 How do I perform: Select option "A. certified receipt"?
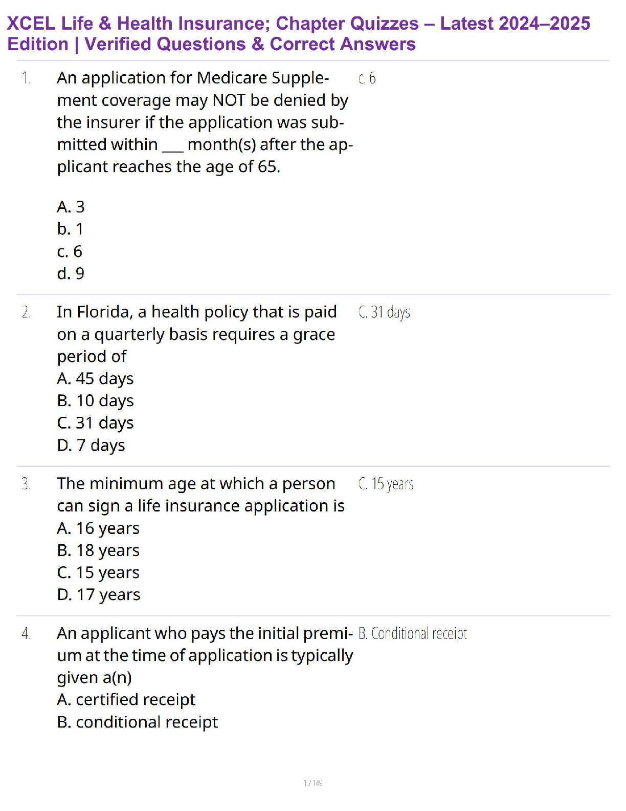tap(126, 699)
